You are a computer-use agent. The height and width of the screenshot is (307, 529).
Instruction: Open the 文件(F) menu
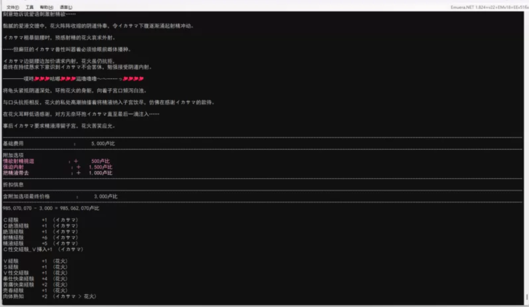click(x=13, y=7)
